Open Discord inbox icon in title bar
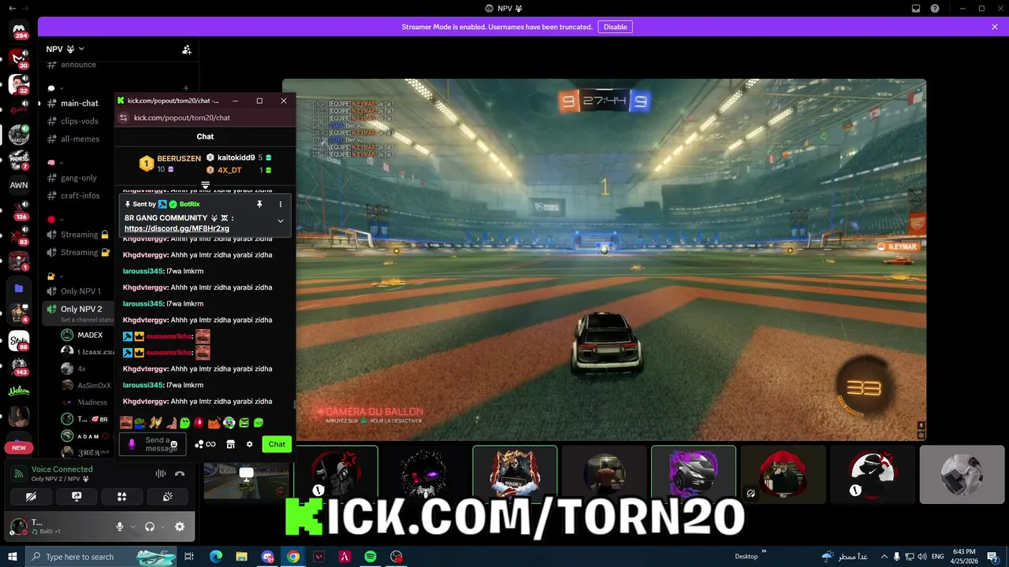The width and height of the screenshot is (1009, 567). tap(916, 9)
